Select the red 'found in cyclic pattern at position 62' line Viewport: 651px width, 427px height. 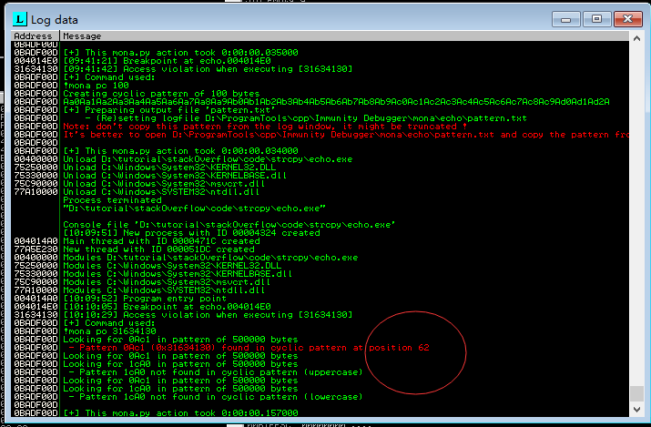[x=249, y=348]
